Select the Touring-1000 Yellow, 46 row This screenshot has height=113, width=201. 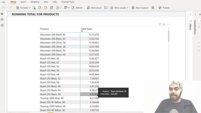pos(69,106)
